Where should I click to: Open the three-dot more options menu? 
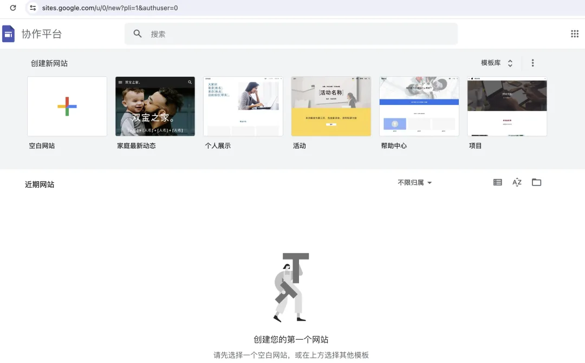[x=532, y=63]
